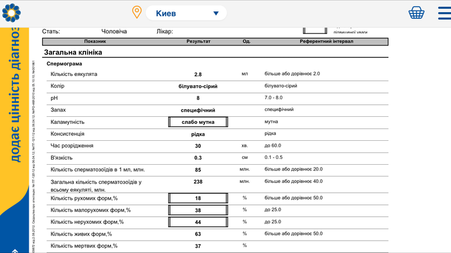Image resolution: width=451 pixels, height=253 pixels.
Task: Click the boxed result слабо мутна
Action: 198,122
